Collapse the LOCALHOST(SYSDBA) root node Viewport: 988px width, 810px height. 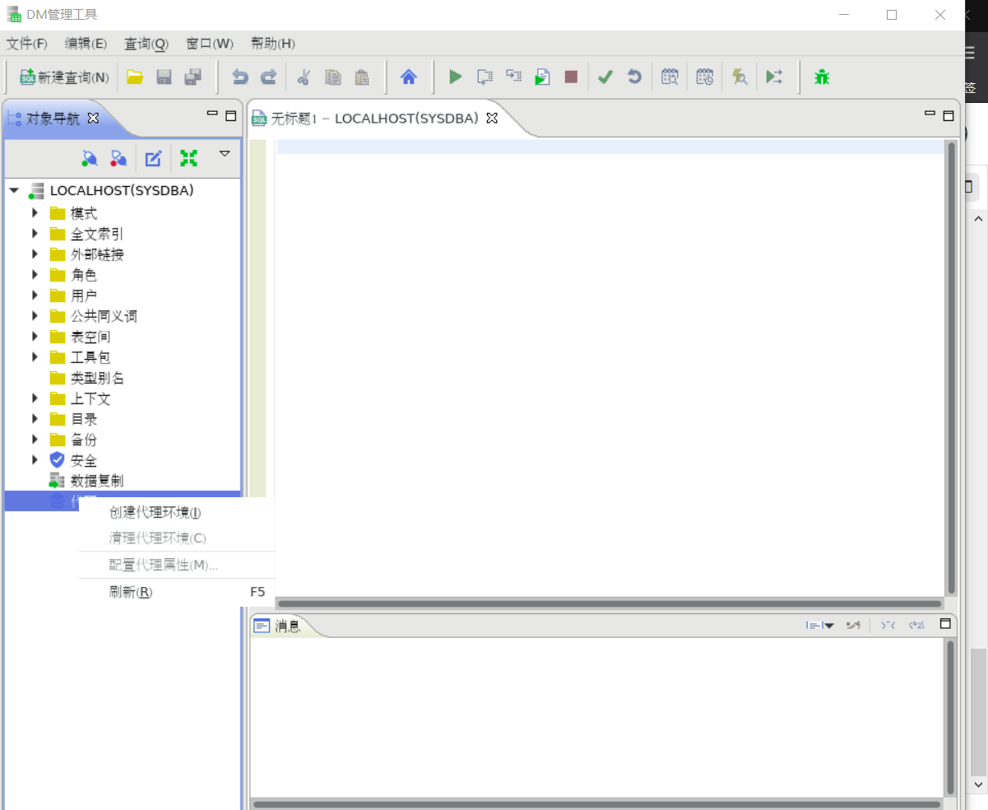tap(14, 191)
